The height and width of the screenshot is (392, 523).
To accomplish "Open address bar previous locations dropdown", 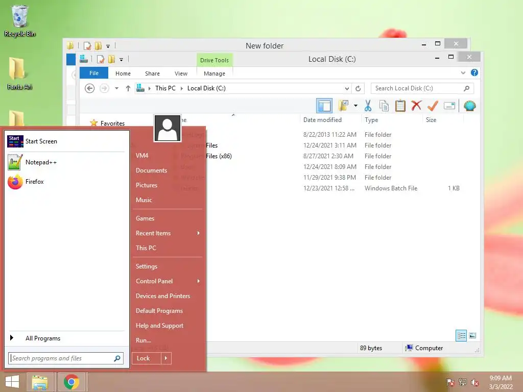I will pos(347,88).
